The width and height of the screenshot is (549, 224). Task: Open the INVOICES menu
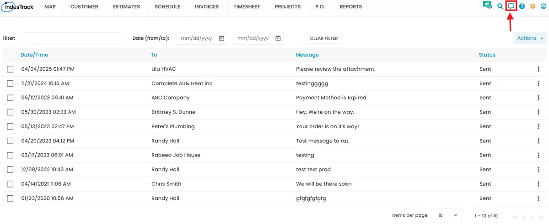207,7
